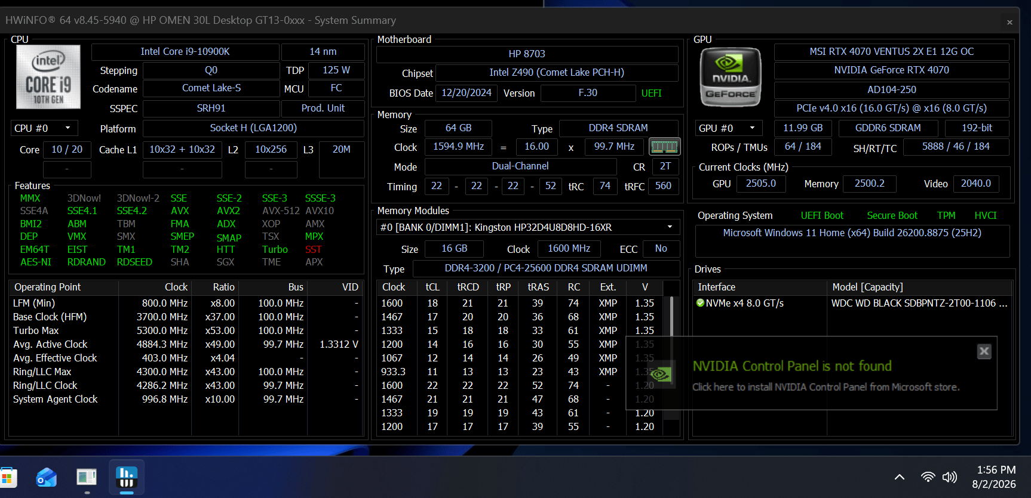Click the memory module chip icon
The image size is (1031, 498).
pyautogui.click(x=664, y=147)
